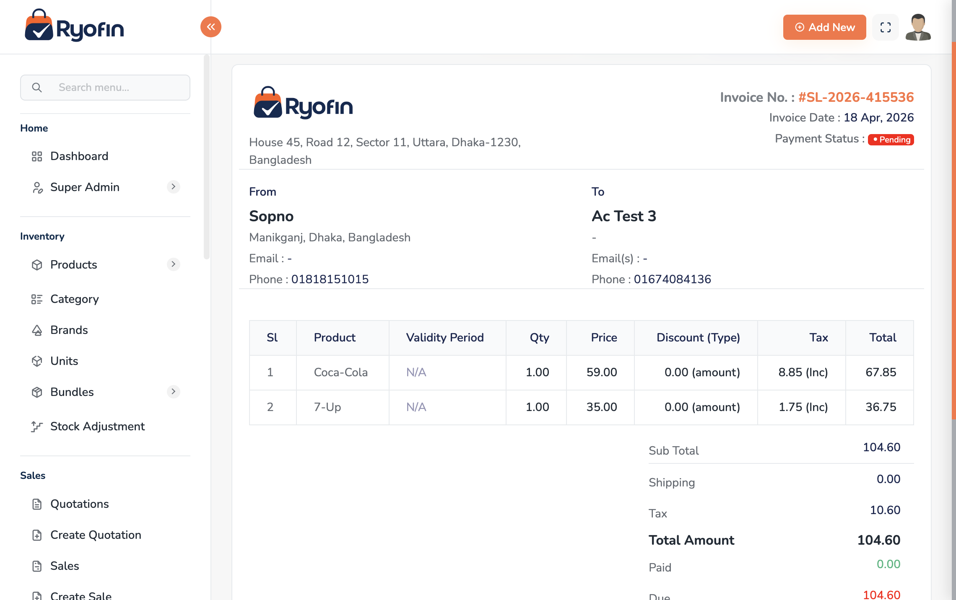Open the Products menu item
956x600 pixels.
(x=105, y=264)
